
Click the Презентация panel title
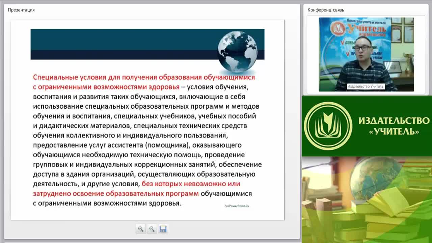coord(21,10)
